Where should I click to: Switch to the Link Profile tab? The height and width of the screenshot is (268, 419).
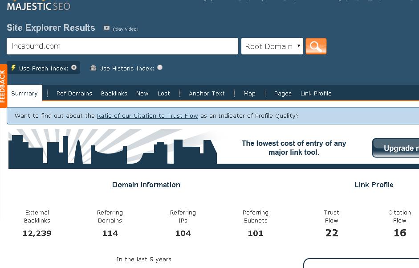[316, 93]
